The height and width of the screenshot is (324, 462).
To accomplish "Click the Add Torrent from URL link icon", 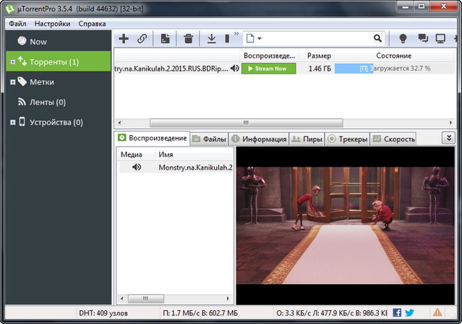I will [x=142, y=38].
